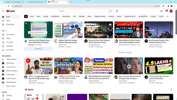Screen dimensions: 177x100
Task: Open the hamburger guide menu
Action: point(3,11)
